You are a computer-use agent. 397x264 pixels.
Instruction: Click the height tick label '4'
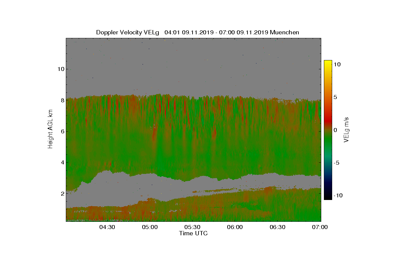(x=62, y=162)
